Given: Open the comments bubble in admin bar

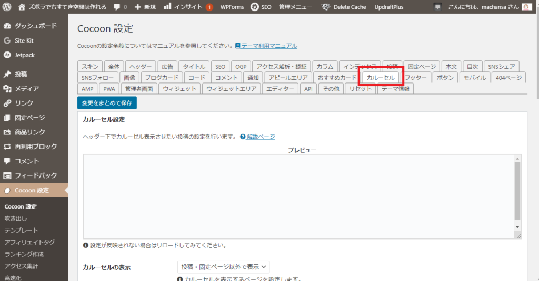Looking at the screenshot, I should (117, 7).
